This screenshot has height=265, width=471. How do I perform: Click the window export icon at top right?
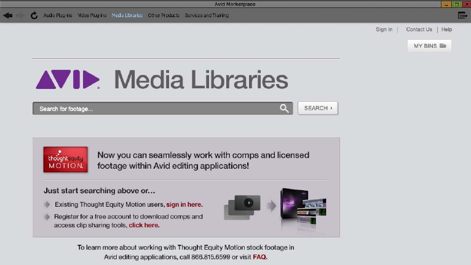(462, 15)
